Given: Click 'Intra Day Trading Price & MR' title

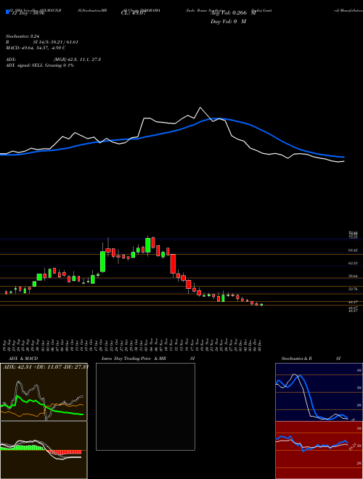Looking at the screenshot, I should click(x=134, y=359).
